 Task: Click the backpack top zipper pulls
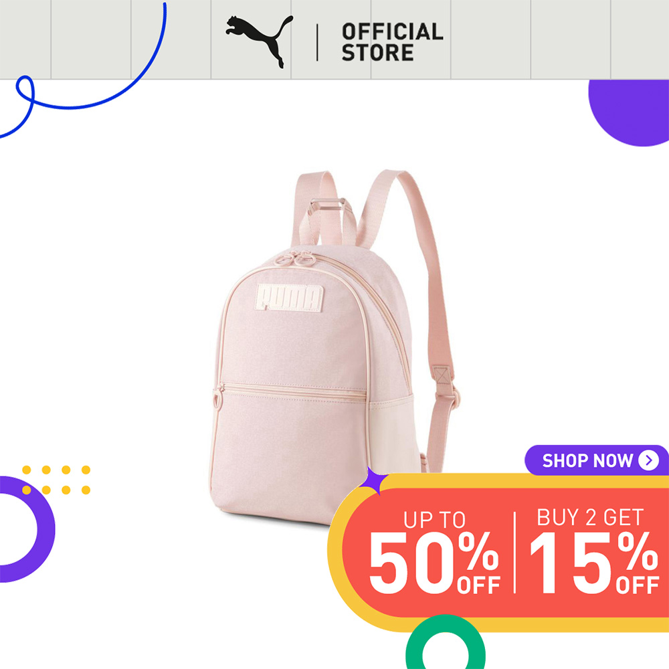click(x=295, y=259)
